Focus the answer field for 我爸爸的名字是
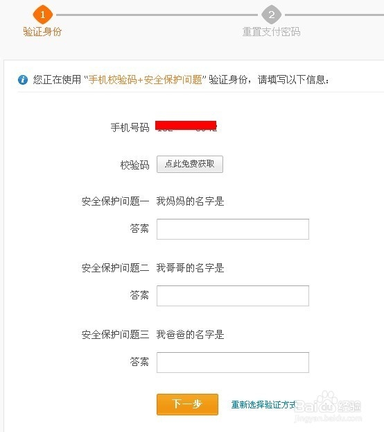The image size is (384, 432). (x=233, y=363)
